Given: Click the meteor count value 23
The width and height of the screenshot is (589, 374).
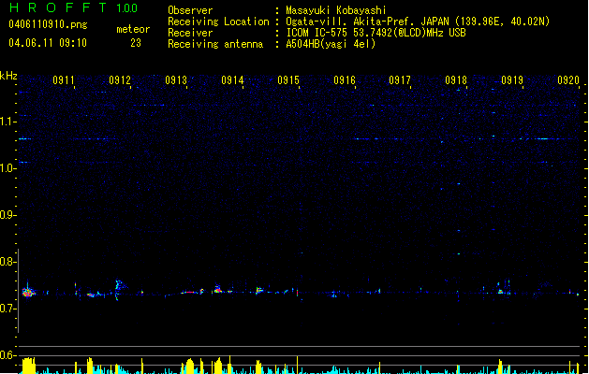Looking at the screenshot, I should click(136, 43).
